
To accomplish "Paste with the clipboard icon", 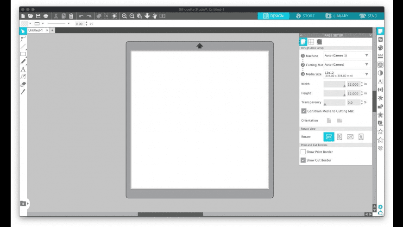I will [71, 16].
